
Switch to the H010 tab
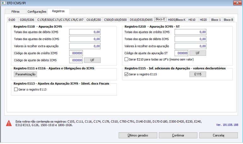192,20
